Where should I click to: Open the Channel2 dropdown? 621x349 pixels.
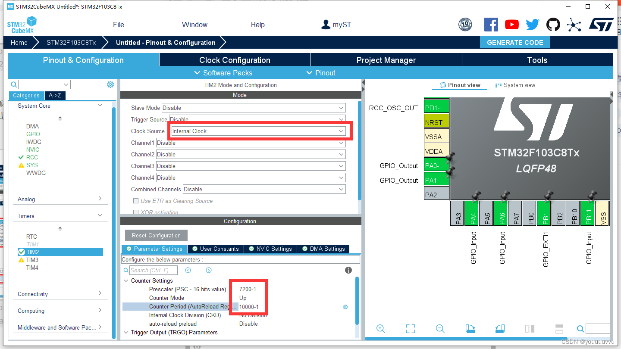click(251, 154)
